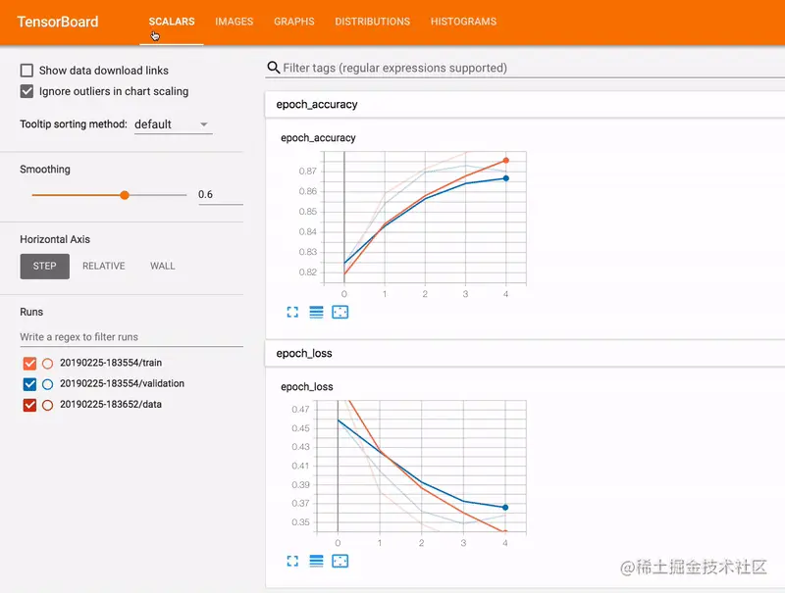Toggle log scale on the epoch_accuracy chart
Viewport: 785px width, 593px height.
click(x=315, y=312)
